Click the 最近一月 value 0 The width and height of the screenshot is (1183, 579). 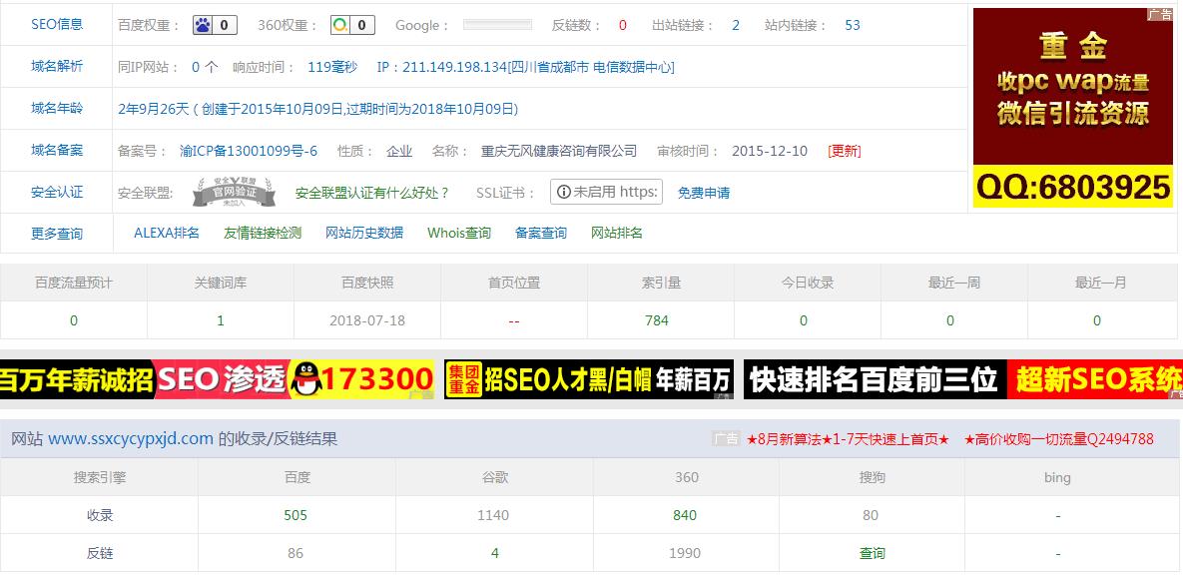tap(1097, 320)
